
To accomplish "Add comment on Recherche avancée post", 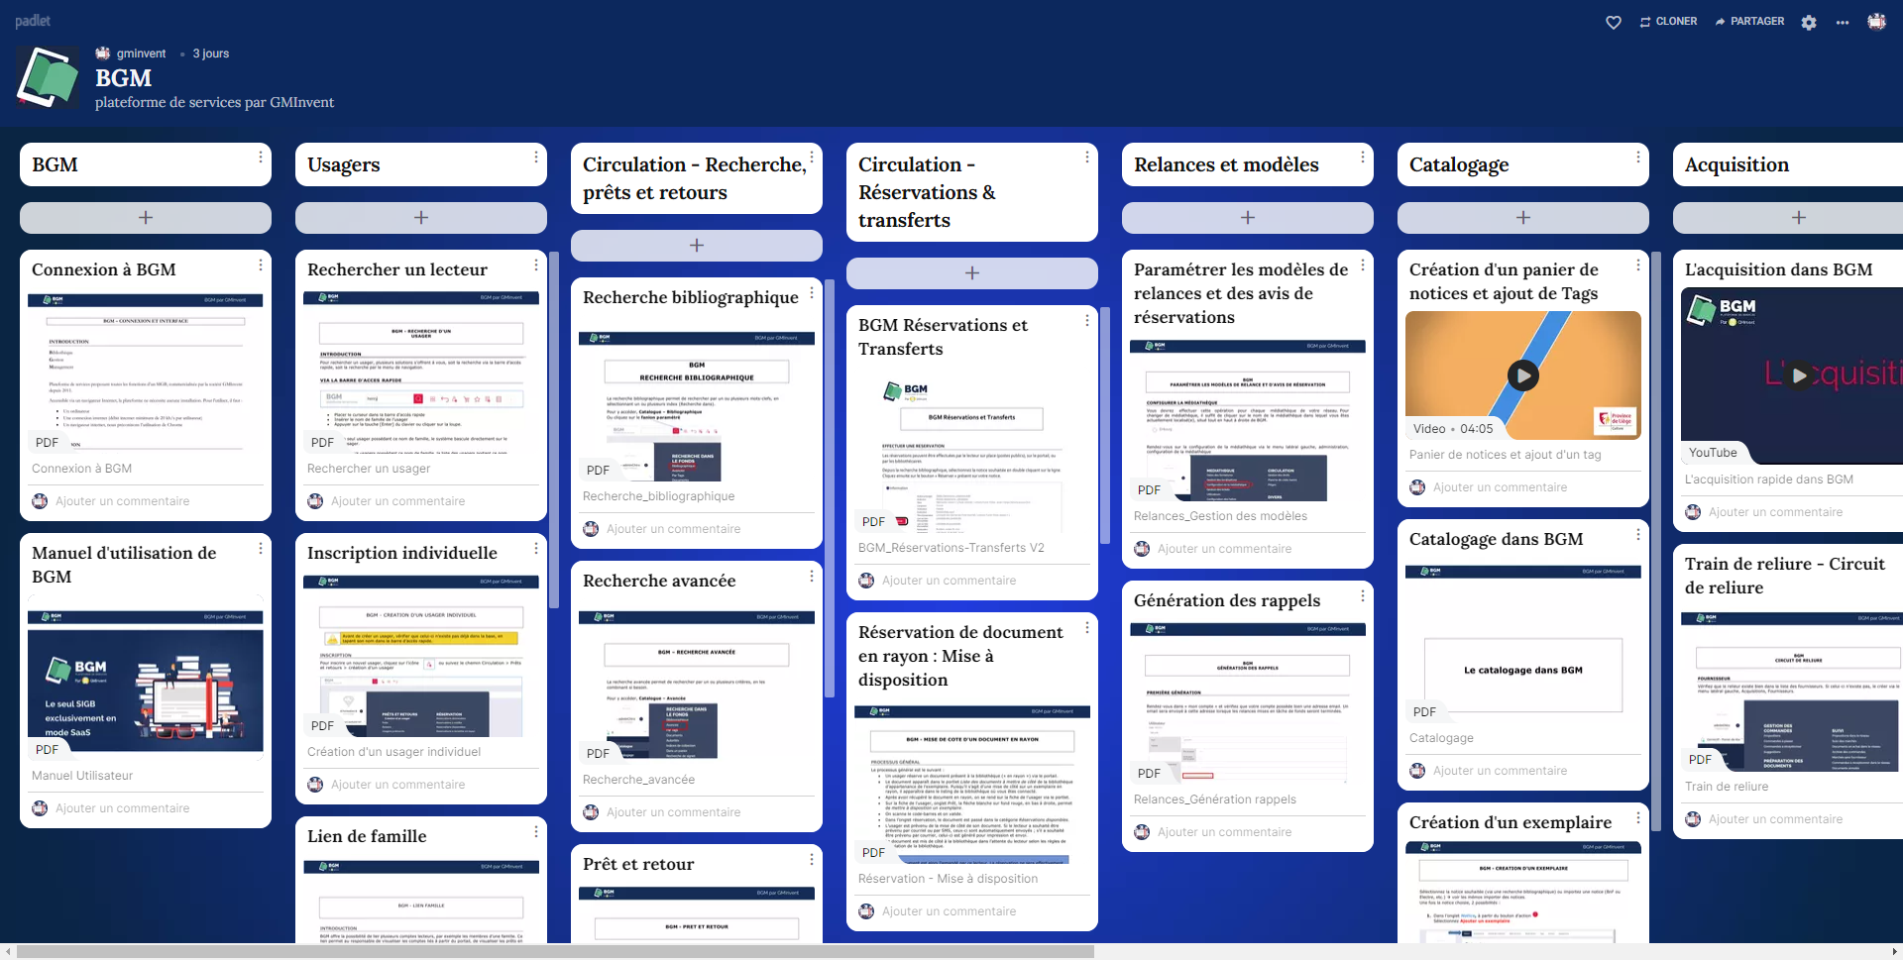I will click(x=673, y=812).
